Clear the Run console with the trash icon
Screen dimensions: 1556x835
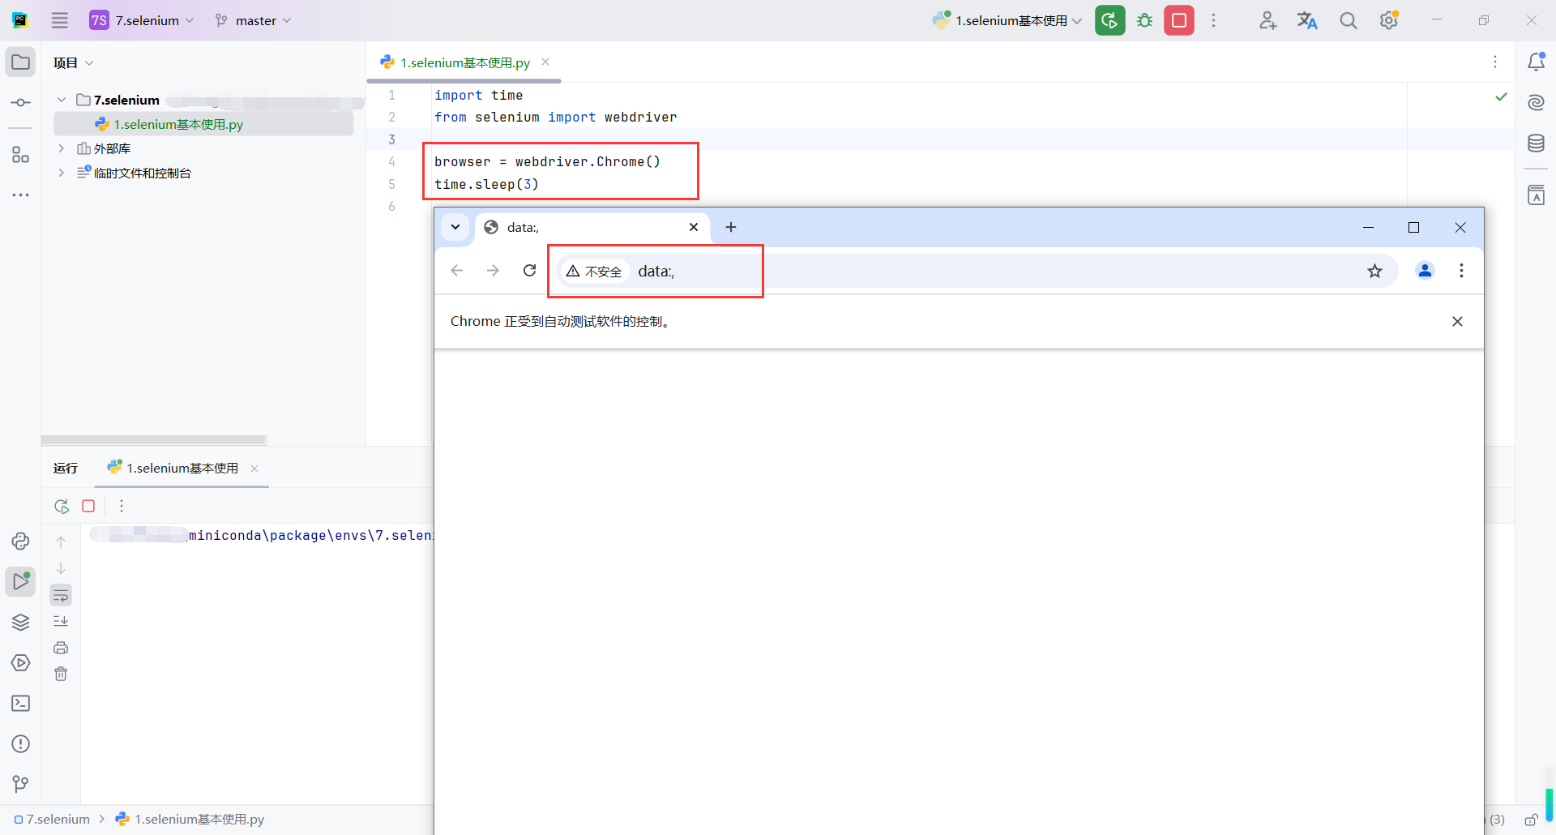click(61, 674)
